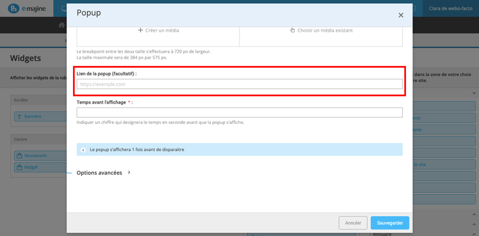This screenshot has width=479, height=236.
Task: Expand the Annuaire section chevron on the right
Action: coord(474,234)
